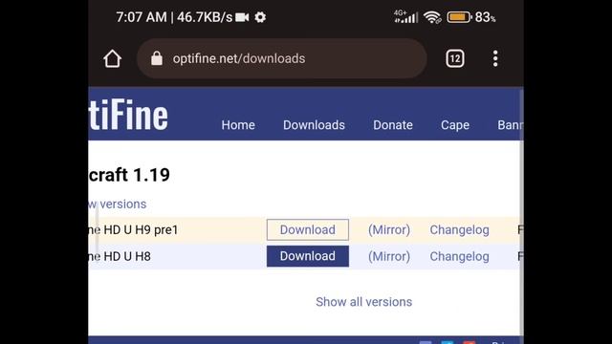This screenshot has width=612, height=344.
Task: View the Changelog for H9 pre1
Action: [x=459, y=230]
